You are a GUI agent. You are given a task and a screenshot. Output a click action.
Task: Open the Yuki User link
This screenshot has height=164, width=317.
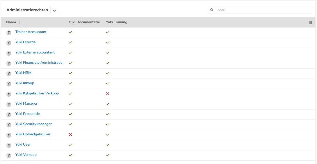[23, 145]
